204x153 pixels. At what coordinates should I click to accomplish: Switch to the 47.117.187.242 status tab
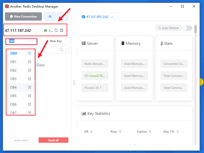coord(97,17)
